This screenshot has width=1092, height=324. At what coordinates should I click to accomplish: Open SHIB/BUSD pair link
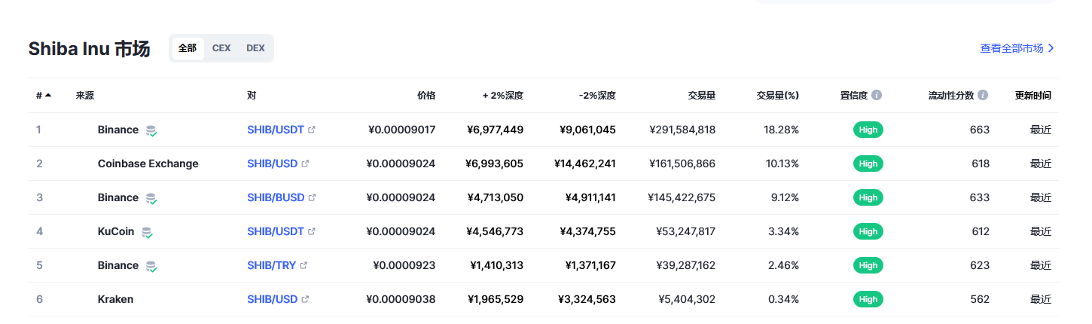276,197
